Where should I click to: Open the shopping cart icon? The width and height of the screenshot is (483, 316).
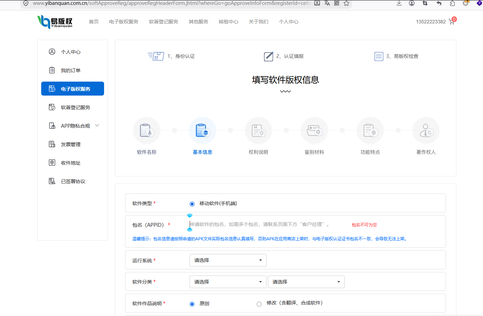click(x=452, y=22)
